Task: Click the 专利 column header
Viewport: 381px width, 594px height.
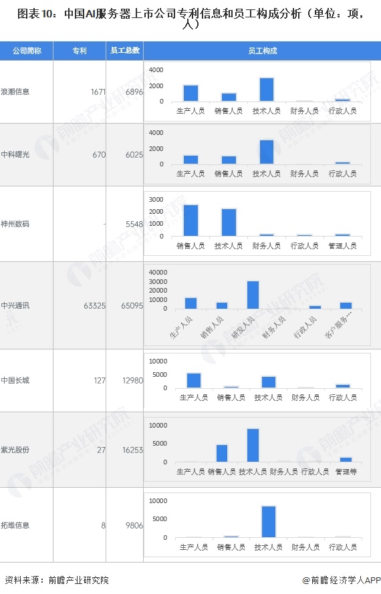Action: pos(80,51)
